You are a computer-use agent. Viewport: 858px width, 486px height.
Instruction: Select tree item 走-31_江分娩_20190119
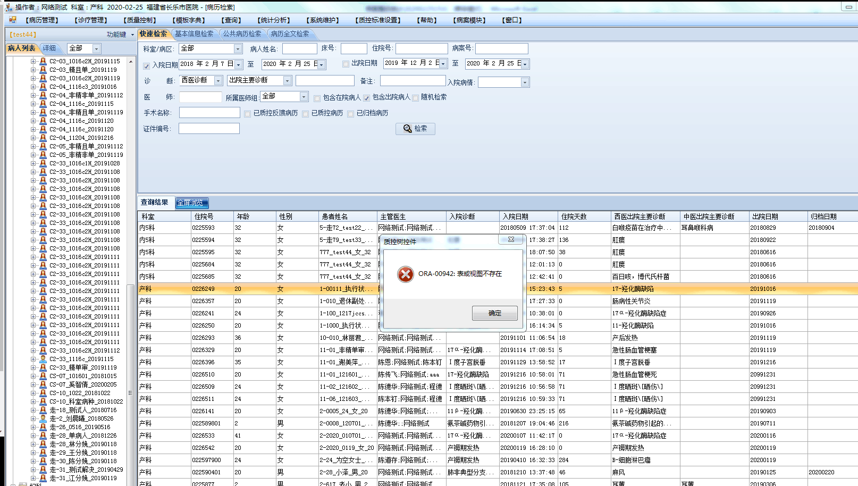coord(83,478)
